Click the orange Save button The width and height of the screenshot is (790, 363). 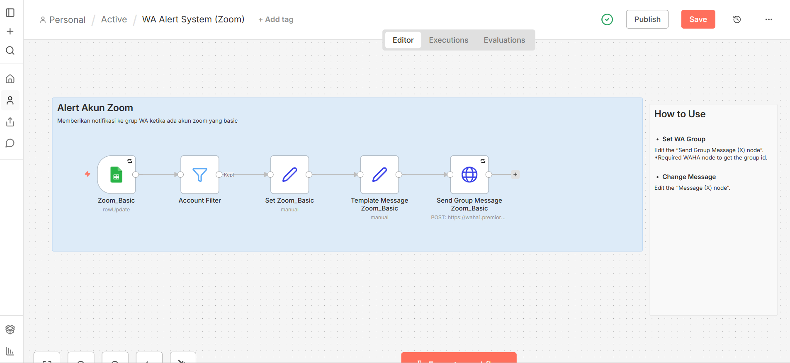pos(698,19)
